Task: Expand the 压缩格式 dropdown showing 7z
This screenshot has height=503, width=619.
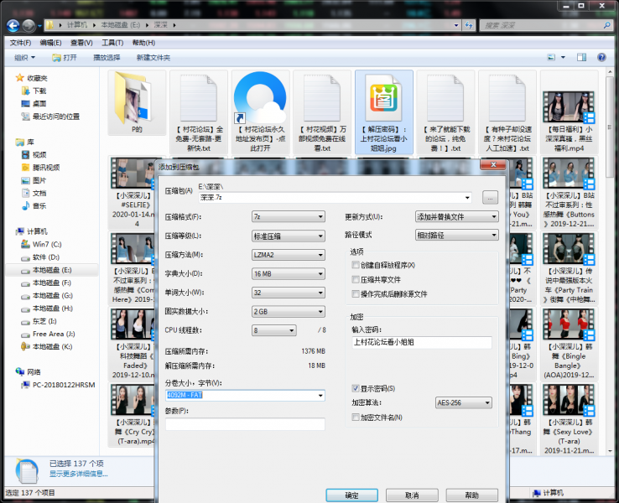Action: [287, 217]
